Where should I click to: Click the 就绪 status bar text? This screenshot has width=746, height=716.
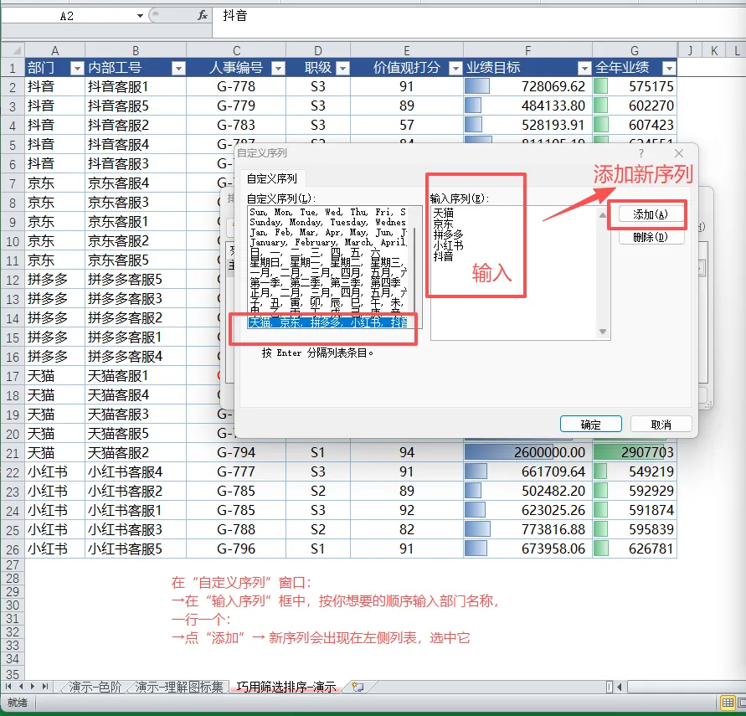click(x=18, y=703)
